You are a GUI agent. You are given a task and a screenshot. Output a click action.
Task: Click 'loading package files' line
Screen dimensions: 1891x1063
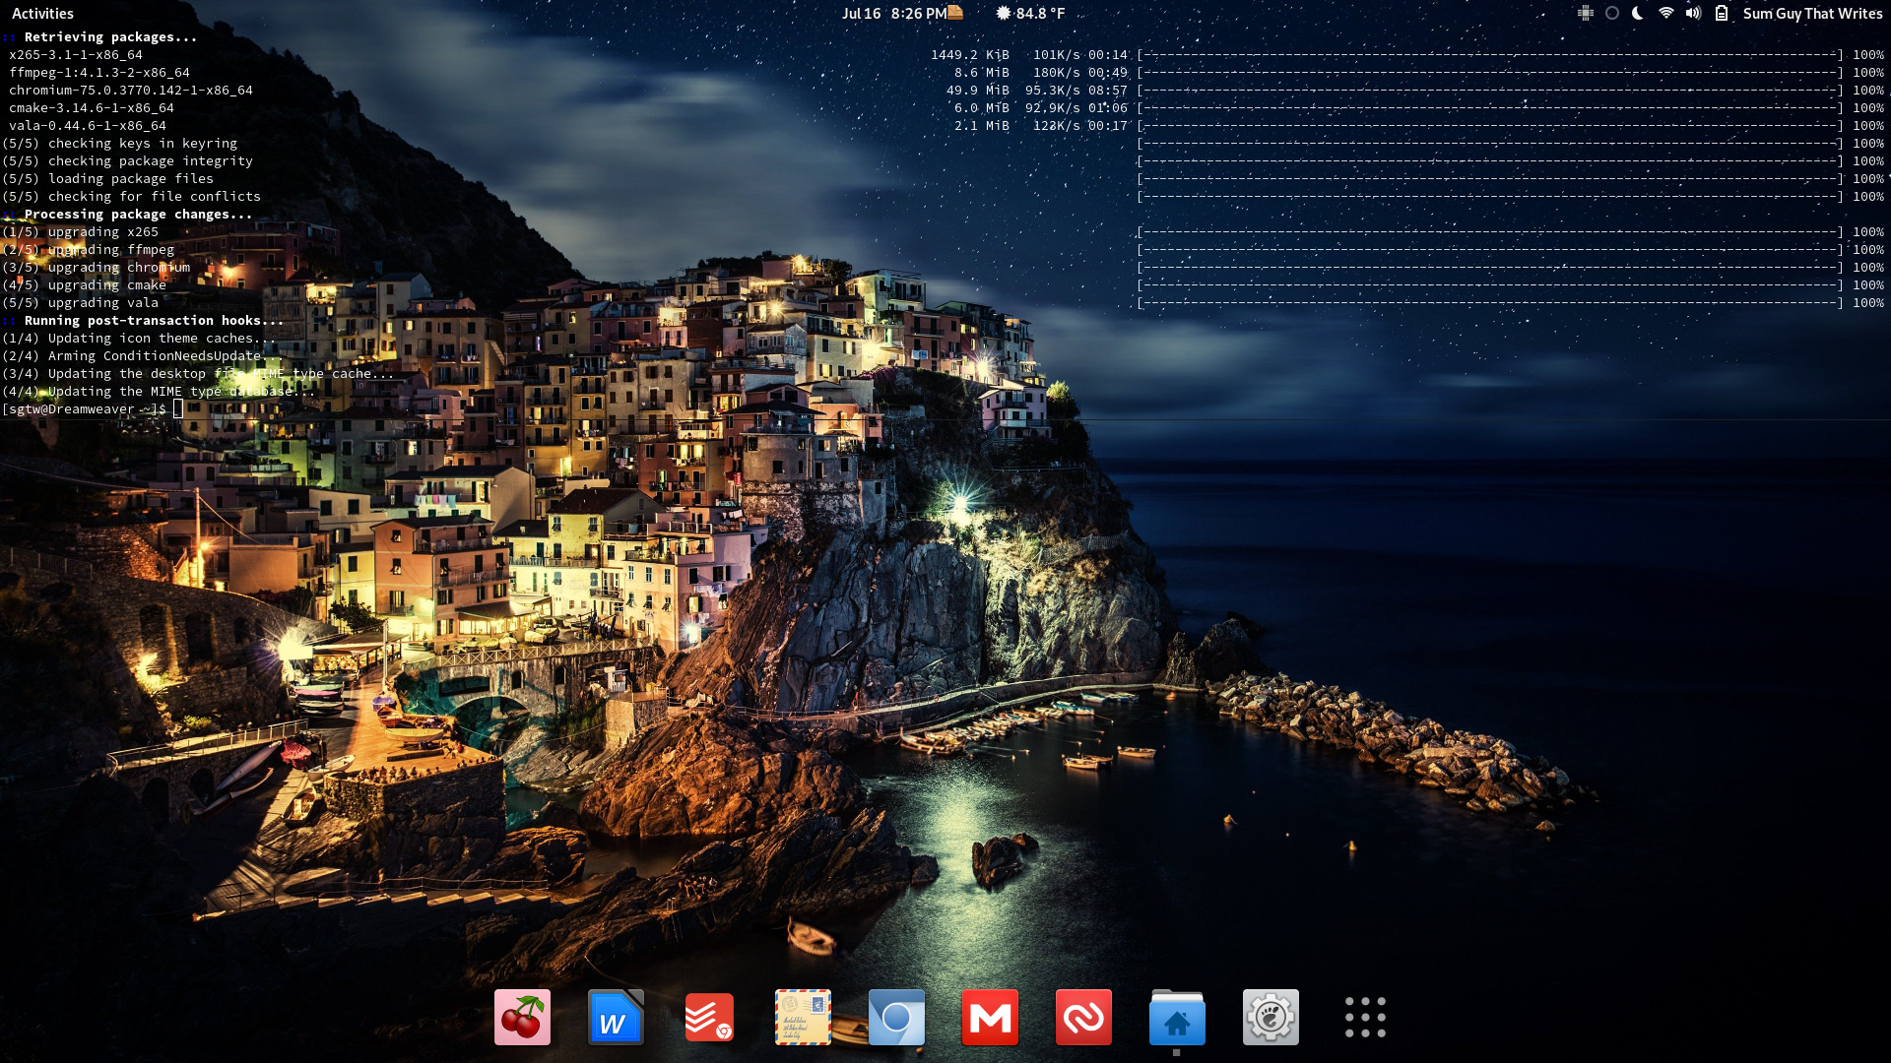(108, 179)
